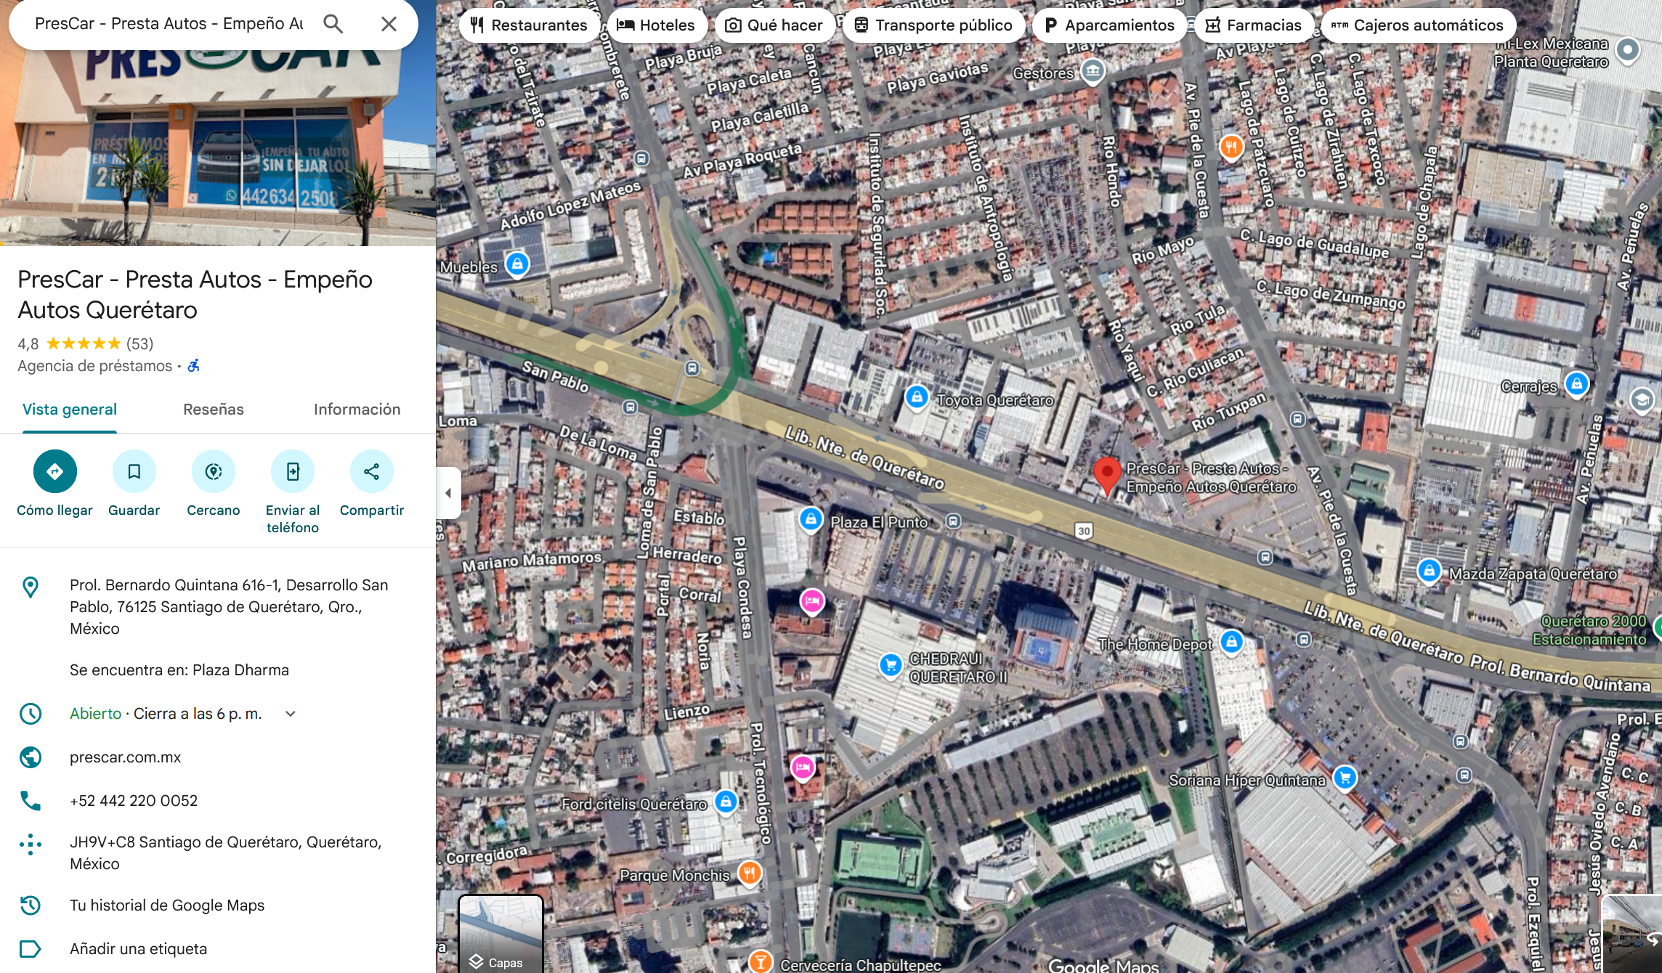Click the search box containing PresCar

[x=169, y=24]
